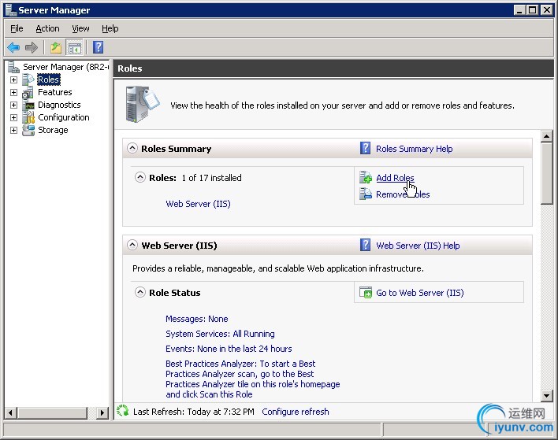Click System Services: All Running link
This screenshot has height=440, width=558.
(x=220, y=334)
